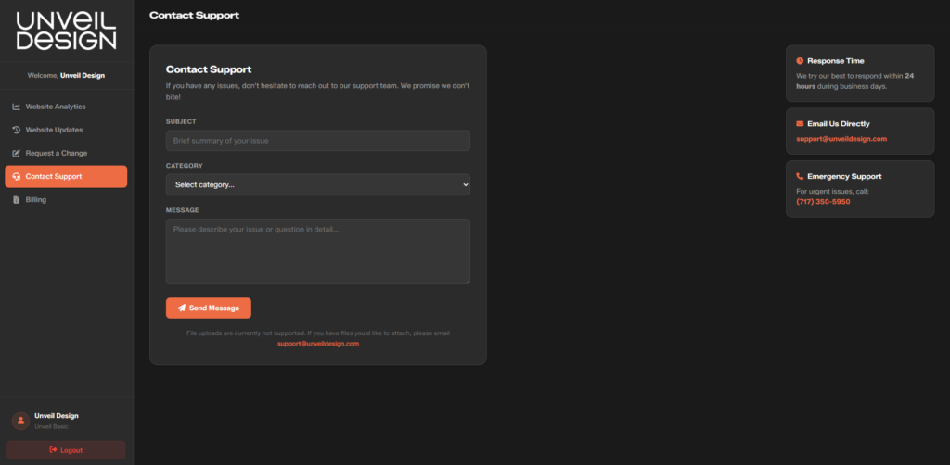Click the Billing document icon

point(17,199)
